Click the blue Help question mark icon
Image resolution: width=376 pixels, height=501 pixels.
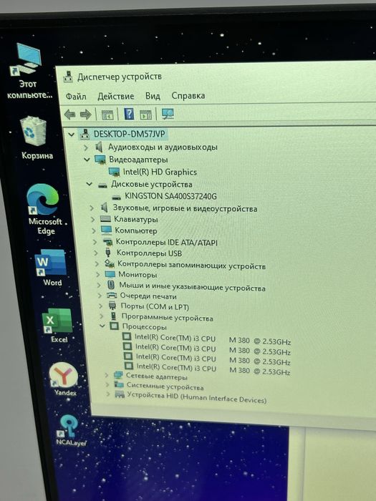click(128, 114)
